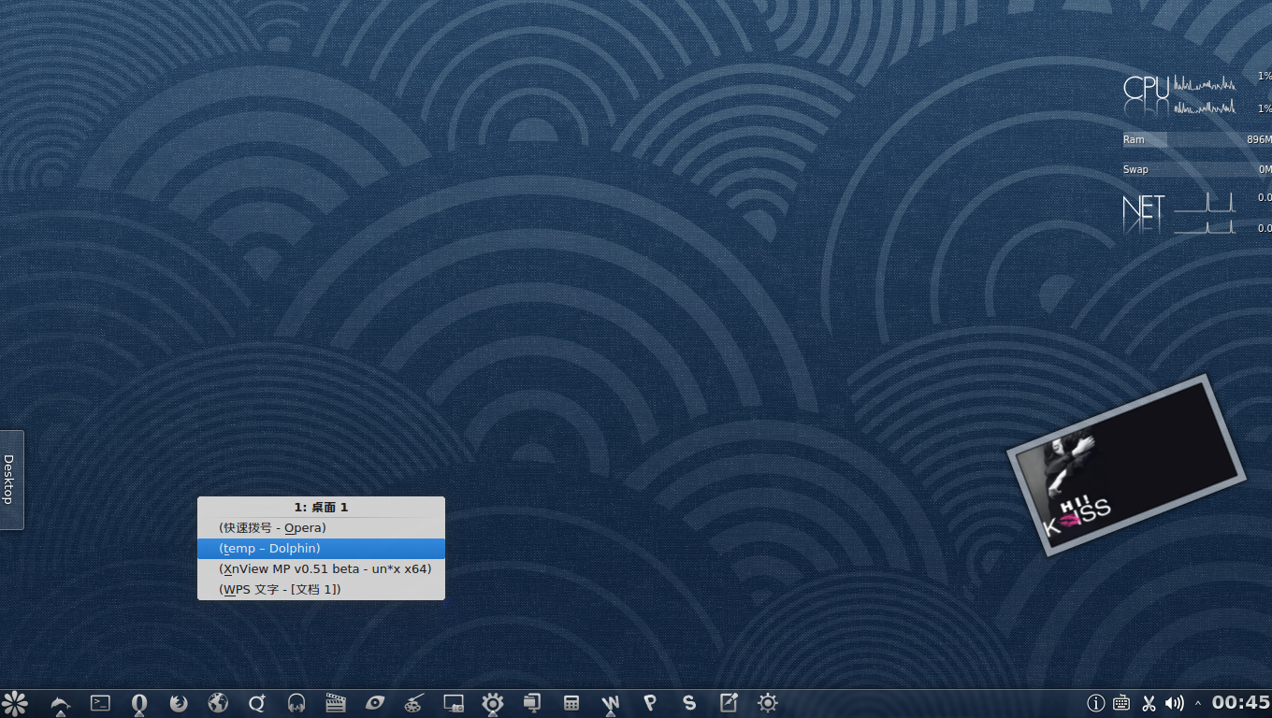Open system settings gear icon

point(768,703)
